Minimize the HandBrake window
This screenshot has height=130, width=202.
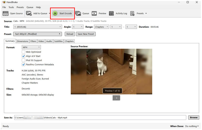coord(179,2)
